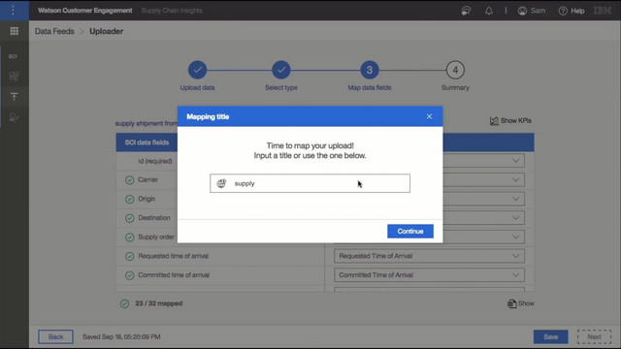621x349 pixels.
Task: Expand dropdown for Origin row
Action: point(515,199)
